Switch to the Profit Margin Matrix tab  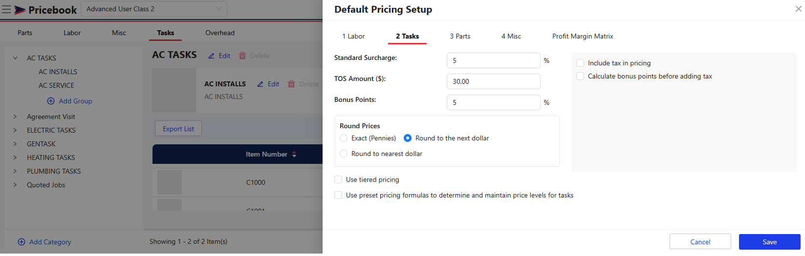[583, 36]
